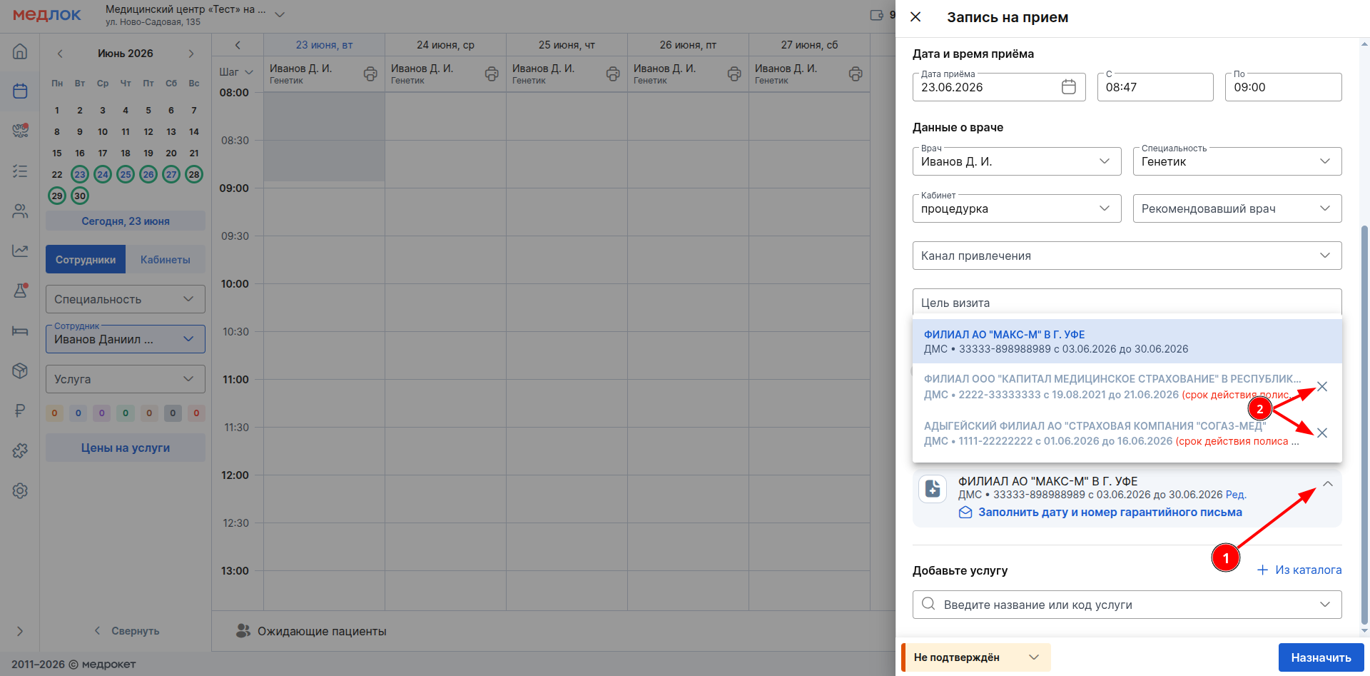Open the analytics chart sidebar icon
The image size is (1370, 676).
(20, 251)
